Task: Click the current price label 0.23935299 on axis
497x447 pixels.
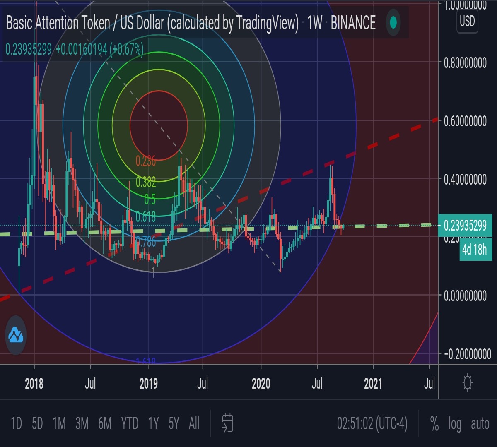Action: pos(465,226)
